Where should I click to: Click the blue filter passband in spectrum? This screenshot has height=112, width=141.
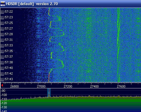click(x=49, y=93)
